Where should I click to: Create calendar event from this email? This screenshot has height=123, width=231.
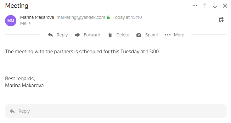coord(221,19)
